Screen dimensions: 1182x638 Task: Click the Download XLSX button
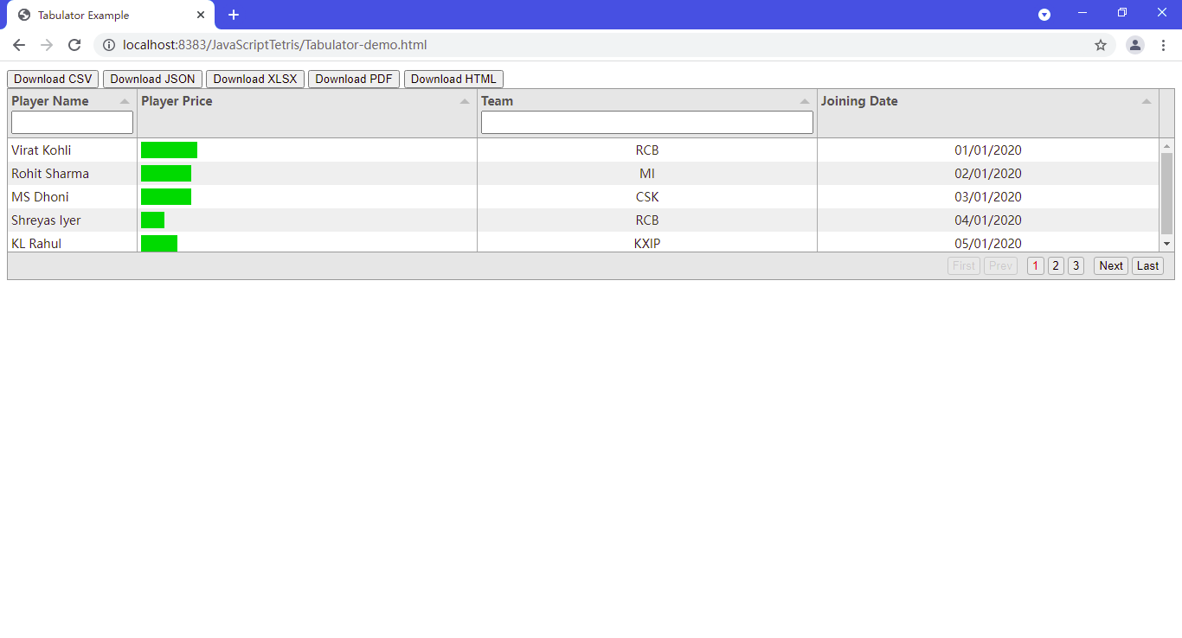click(254, 79)
